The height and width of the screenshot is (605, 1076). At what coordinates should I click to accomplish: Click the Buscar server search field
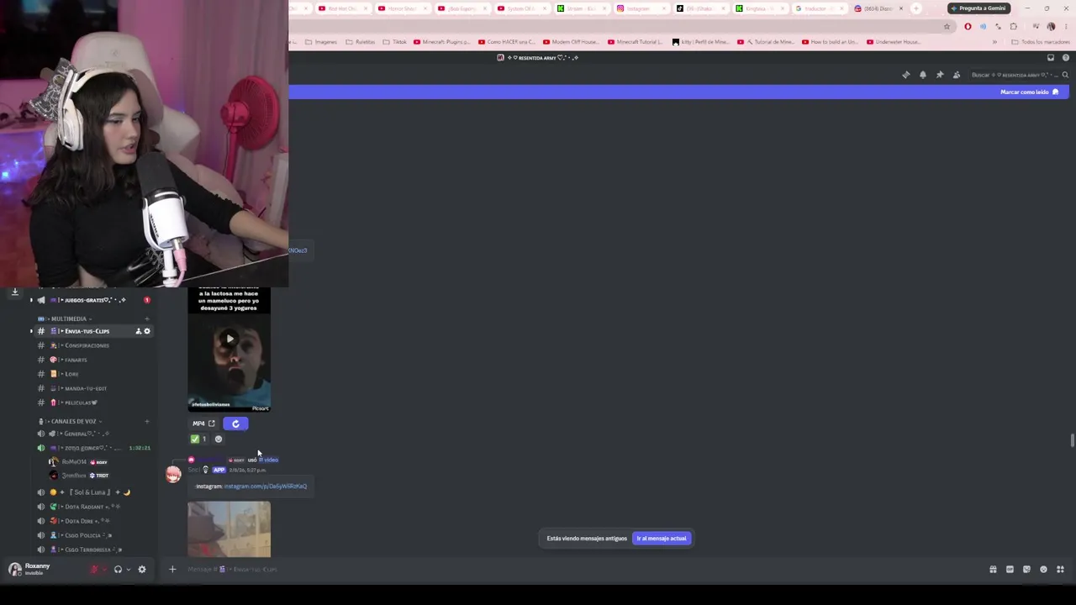(1020, 75)
